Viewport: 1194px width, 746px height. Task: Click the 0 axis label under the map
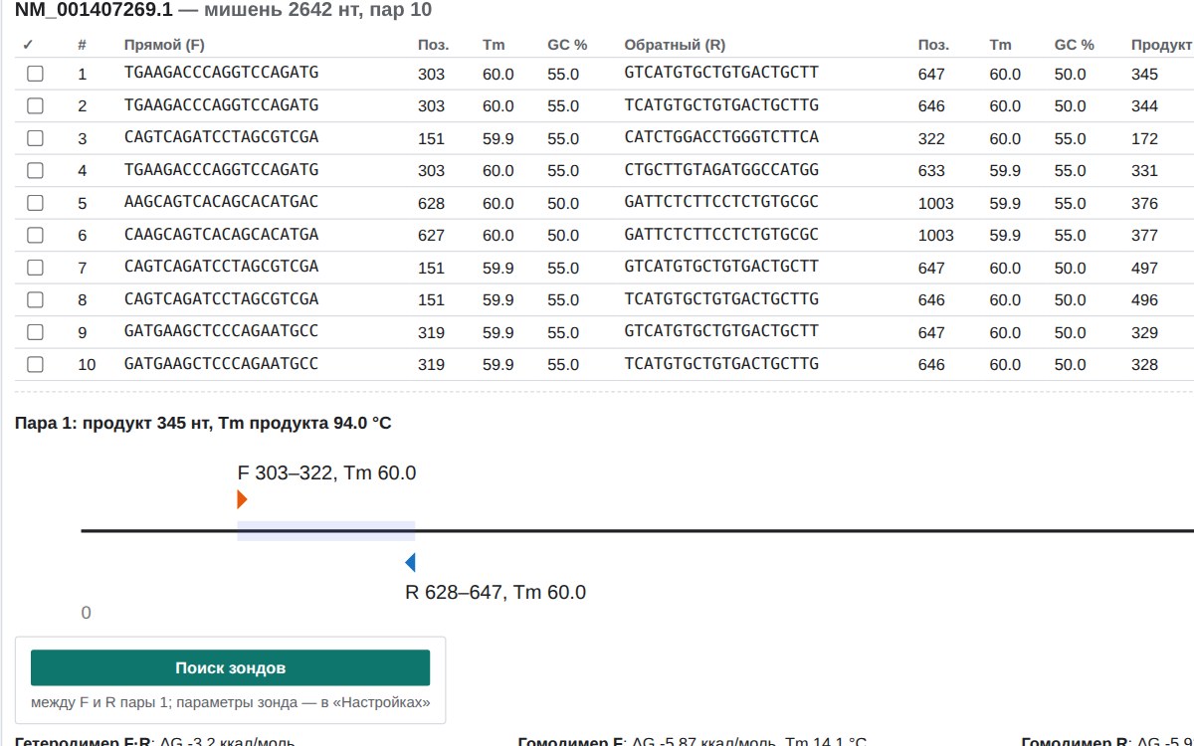(86, 613)
